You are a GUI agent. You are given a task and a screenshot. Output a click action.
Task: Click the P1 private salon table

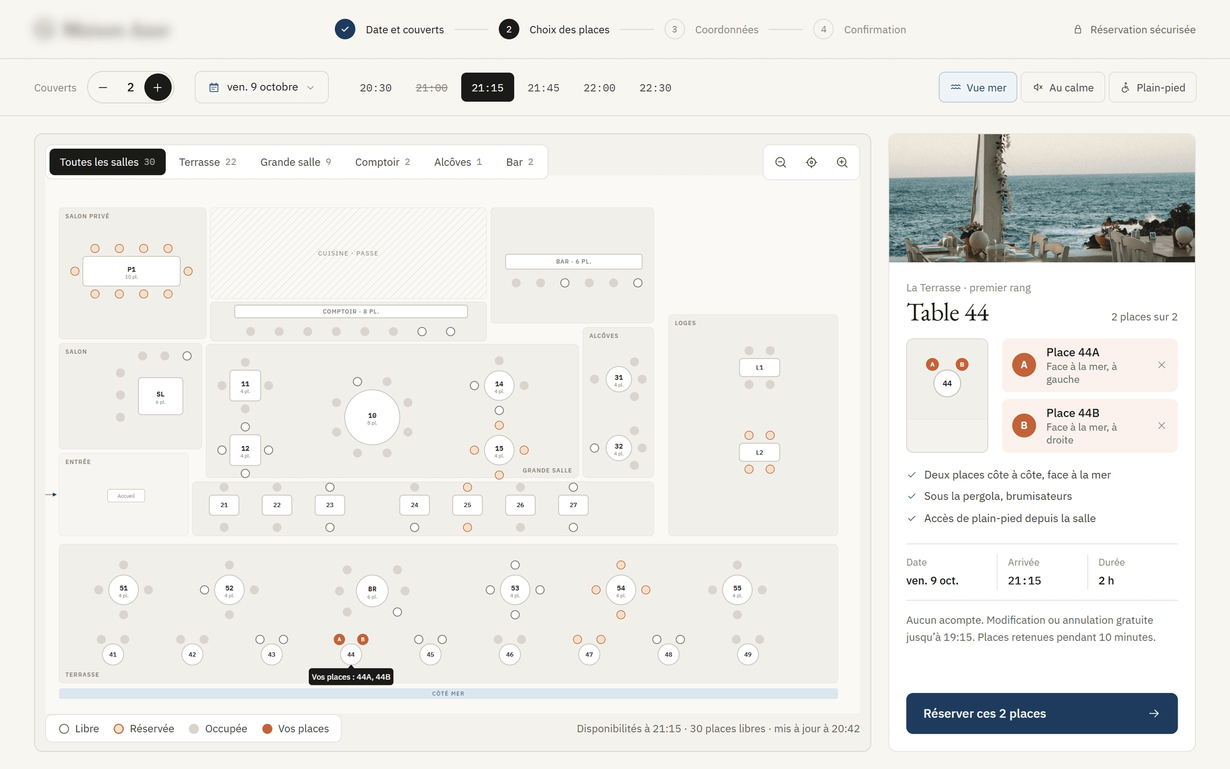(131, 272)
